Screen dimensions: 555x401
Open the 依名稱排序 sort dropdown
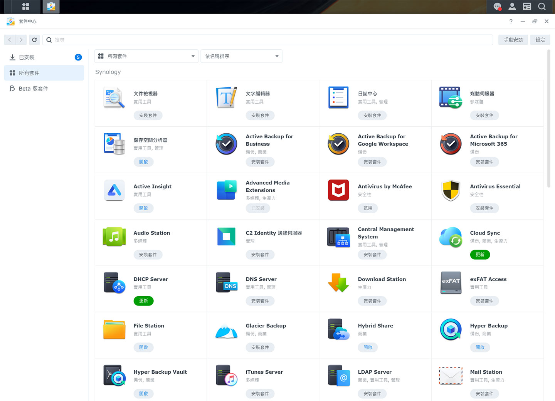[241, 56]
